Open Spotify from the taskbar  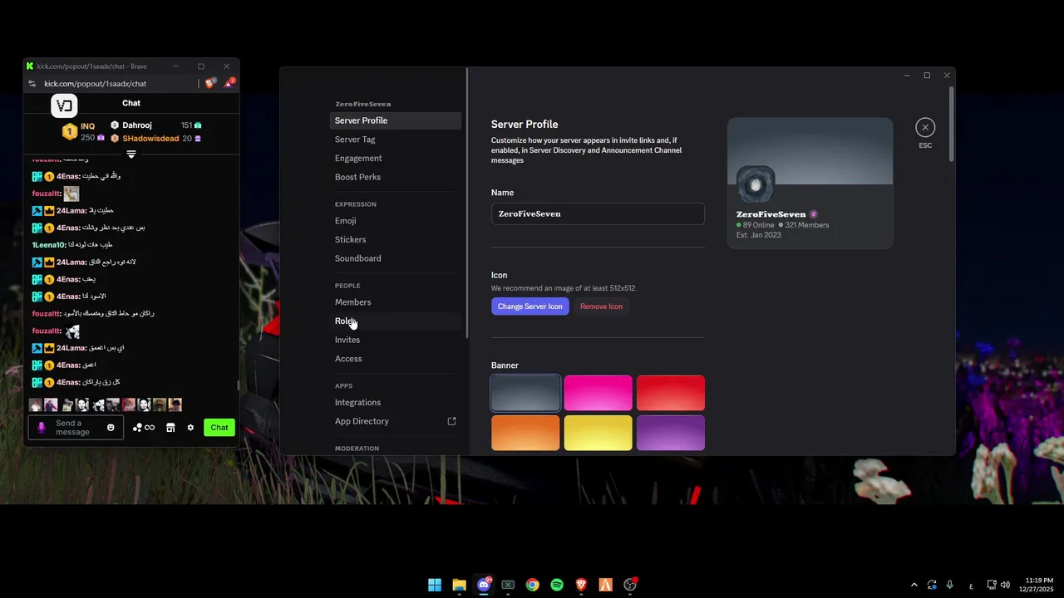[557, 585]
